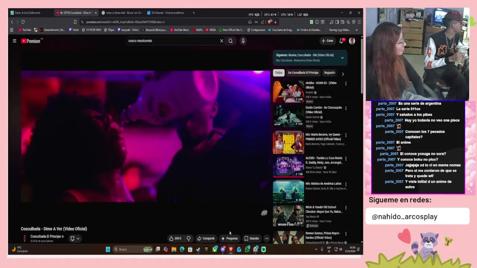Viewport: 477px width, 268px height.
Task: Save the video with Guardar
Action: (252, 239)
